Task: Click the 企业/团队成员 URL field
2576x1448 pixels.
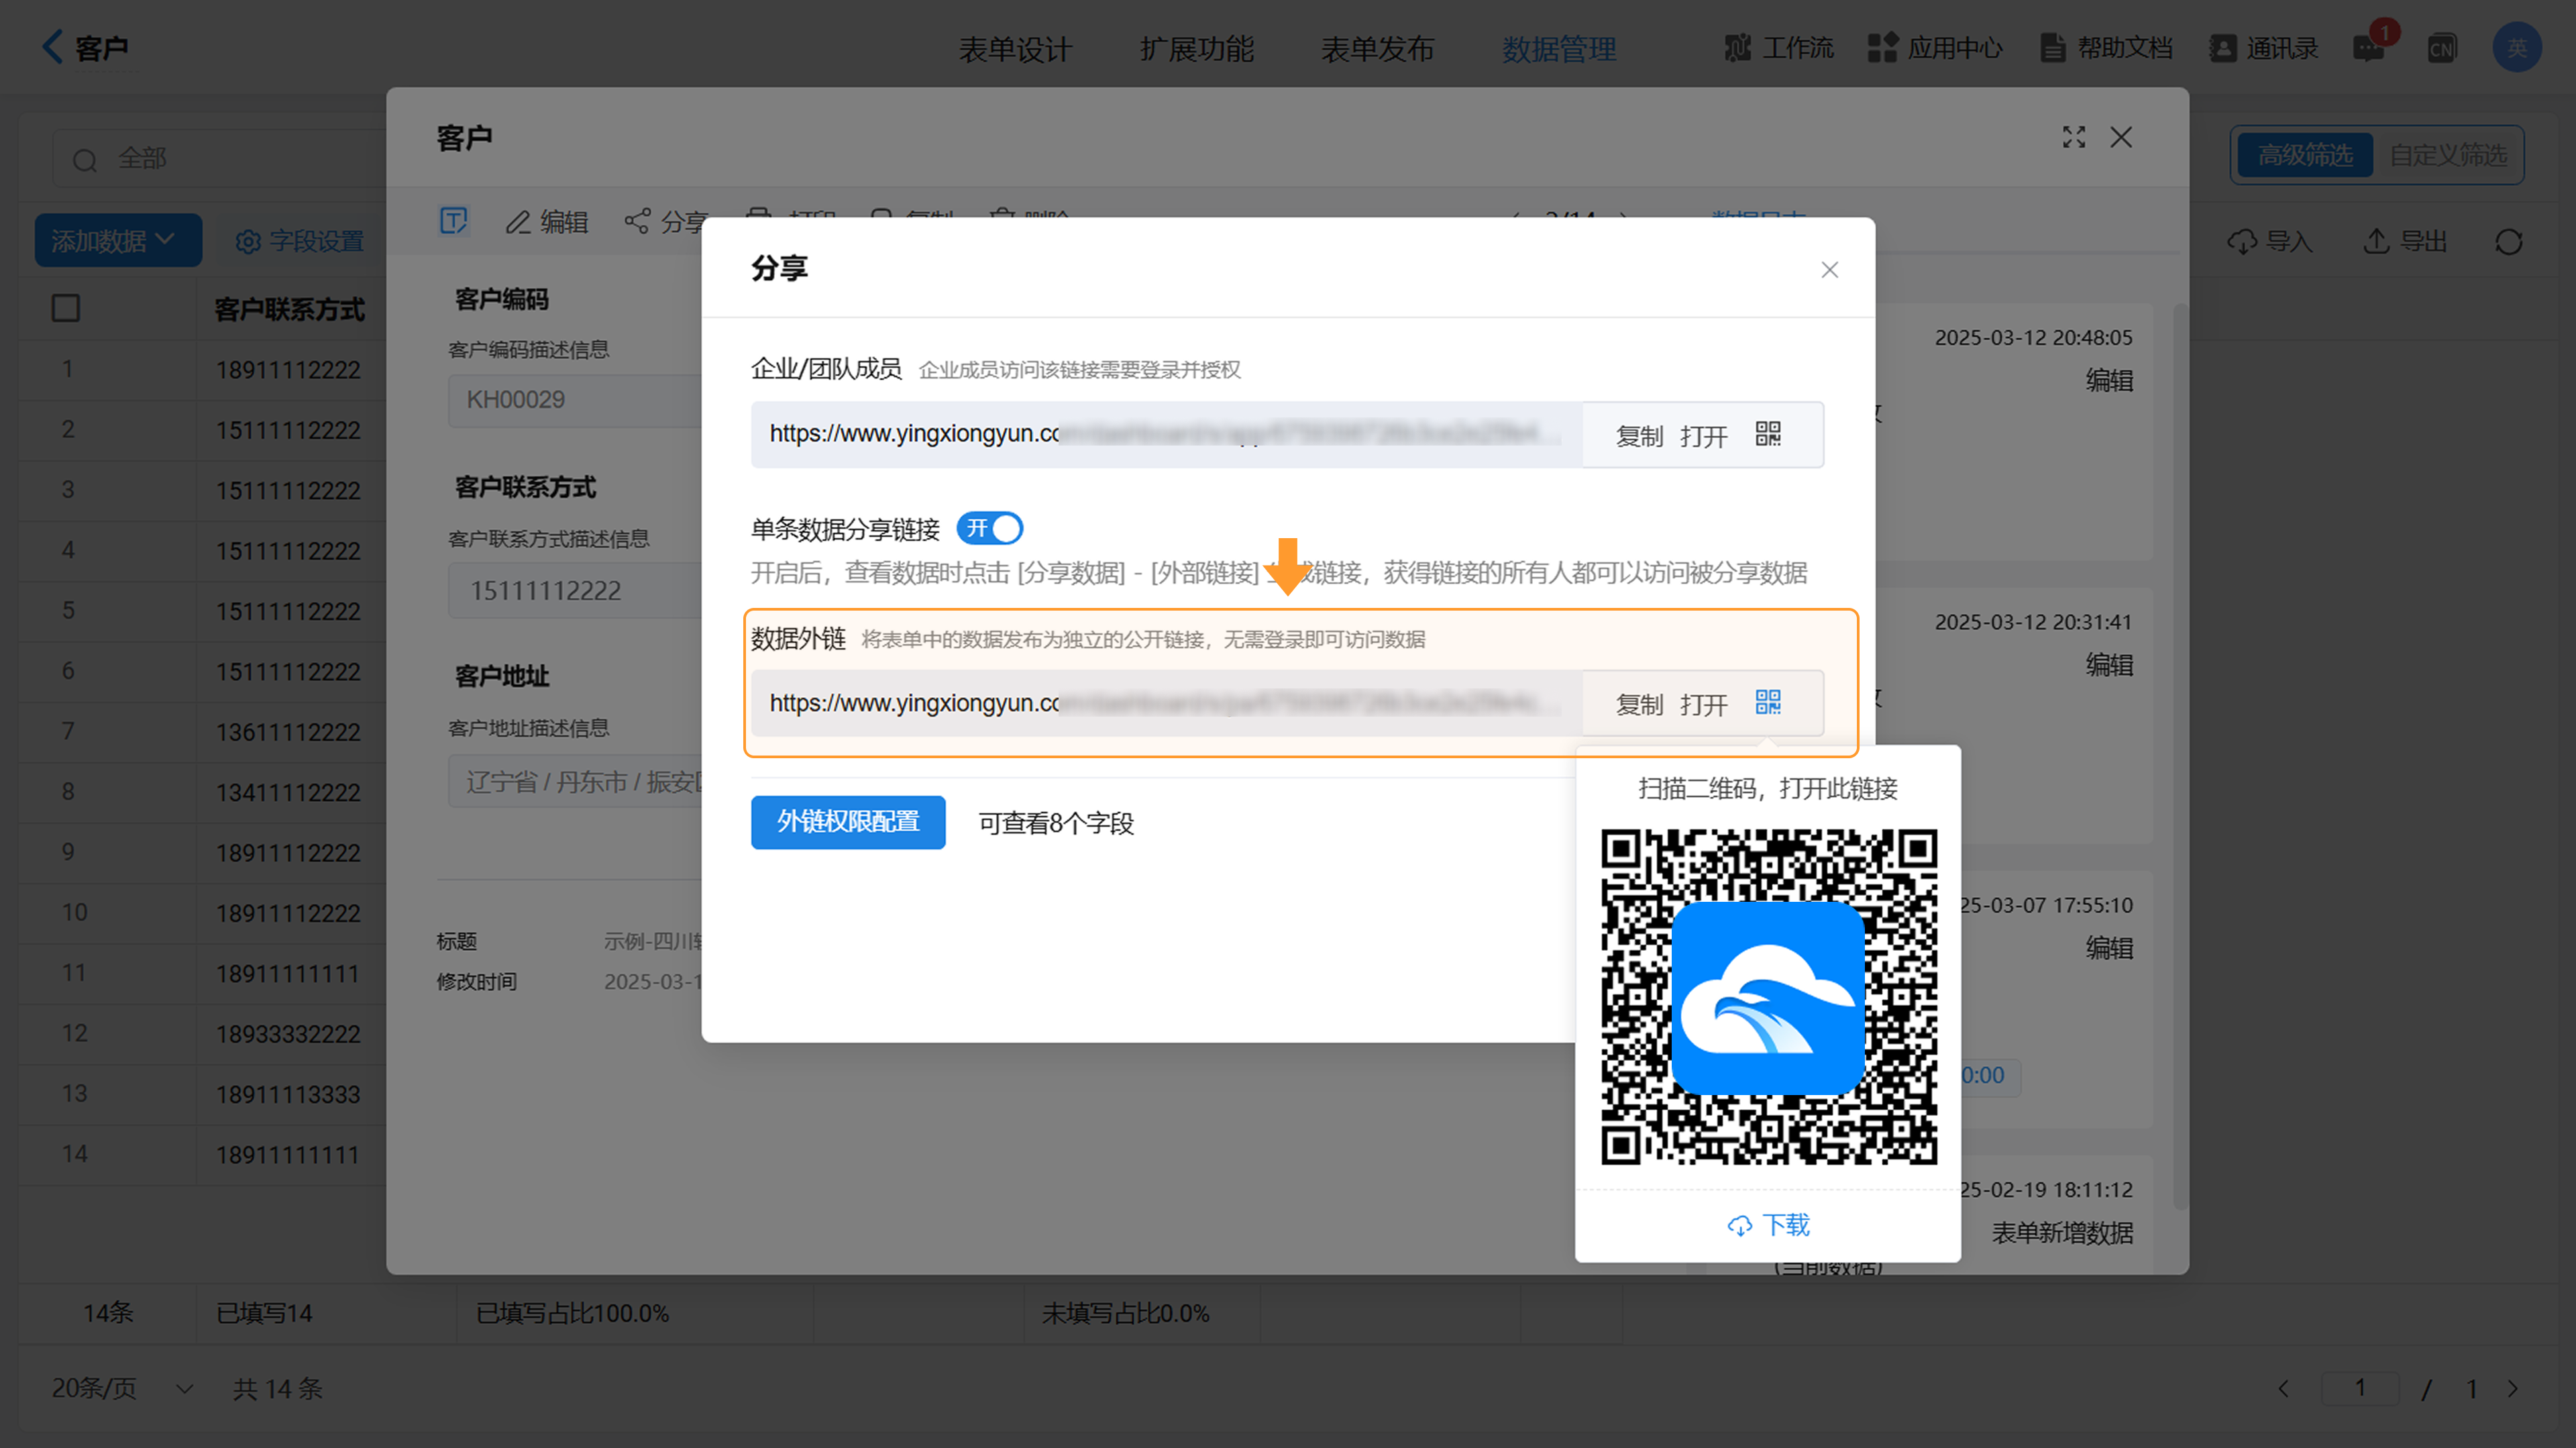Action: [x=1166, y=434]
